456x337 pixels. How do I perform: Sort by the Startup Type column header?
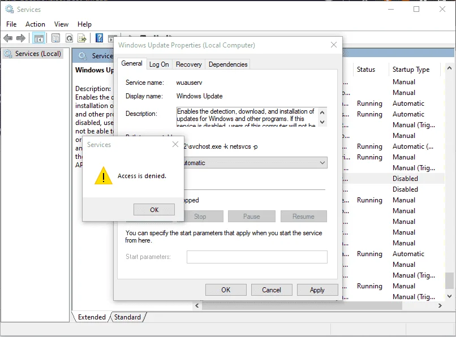point(411,70)
